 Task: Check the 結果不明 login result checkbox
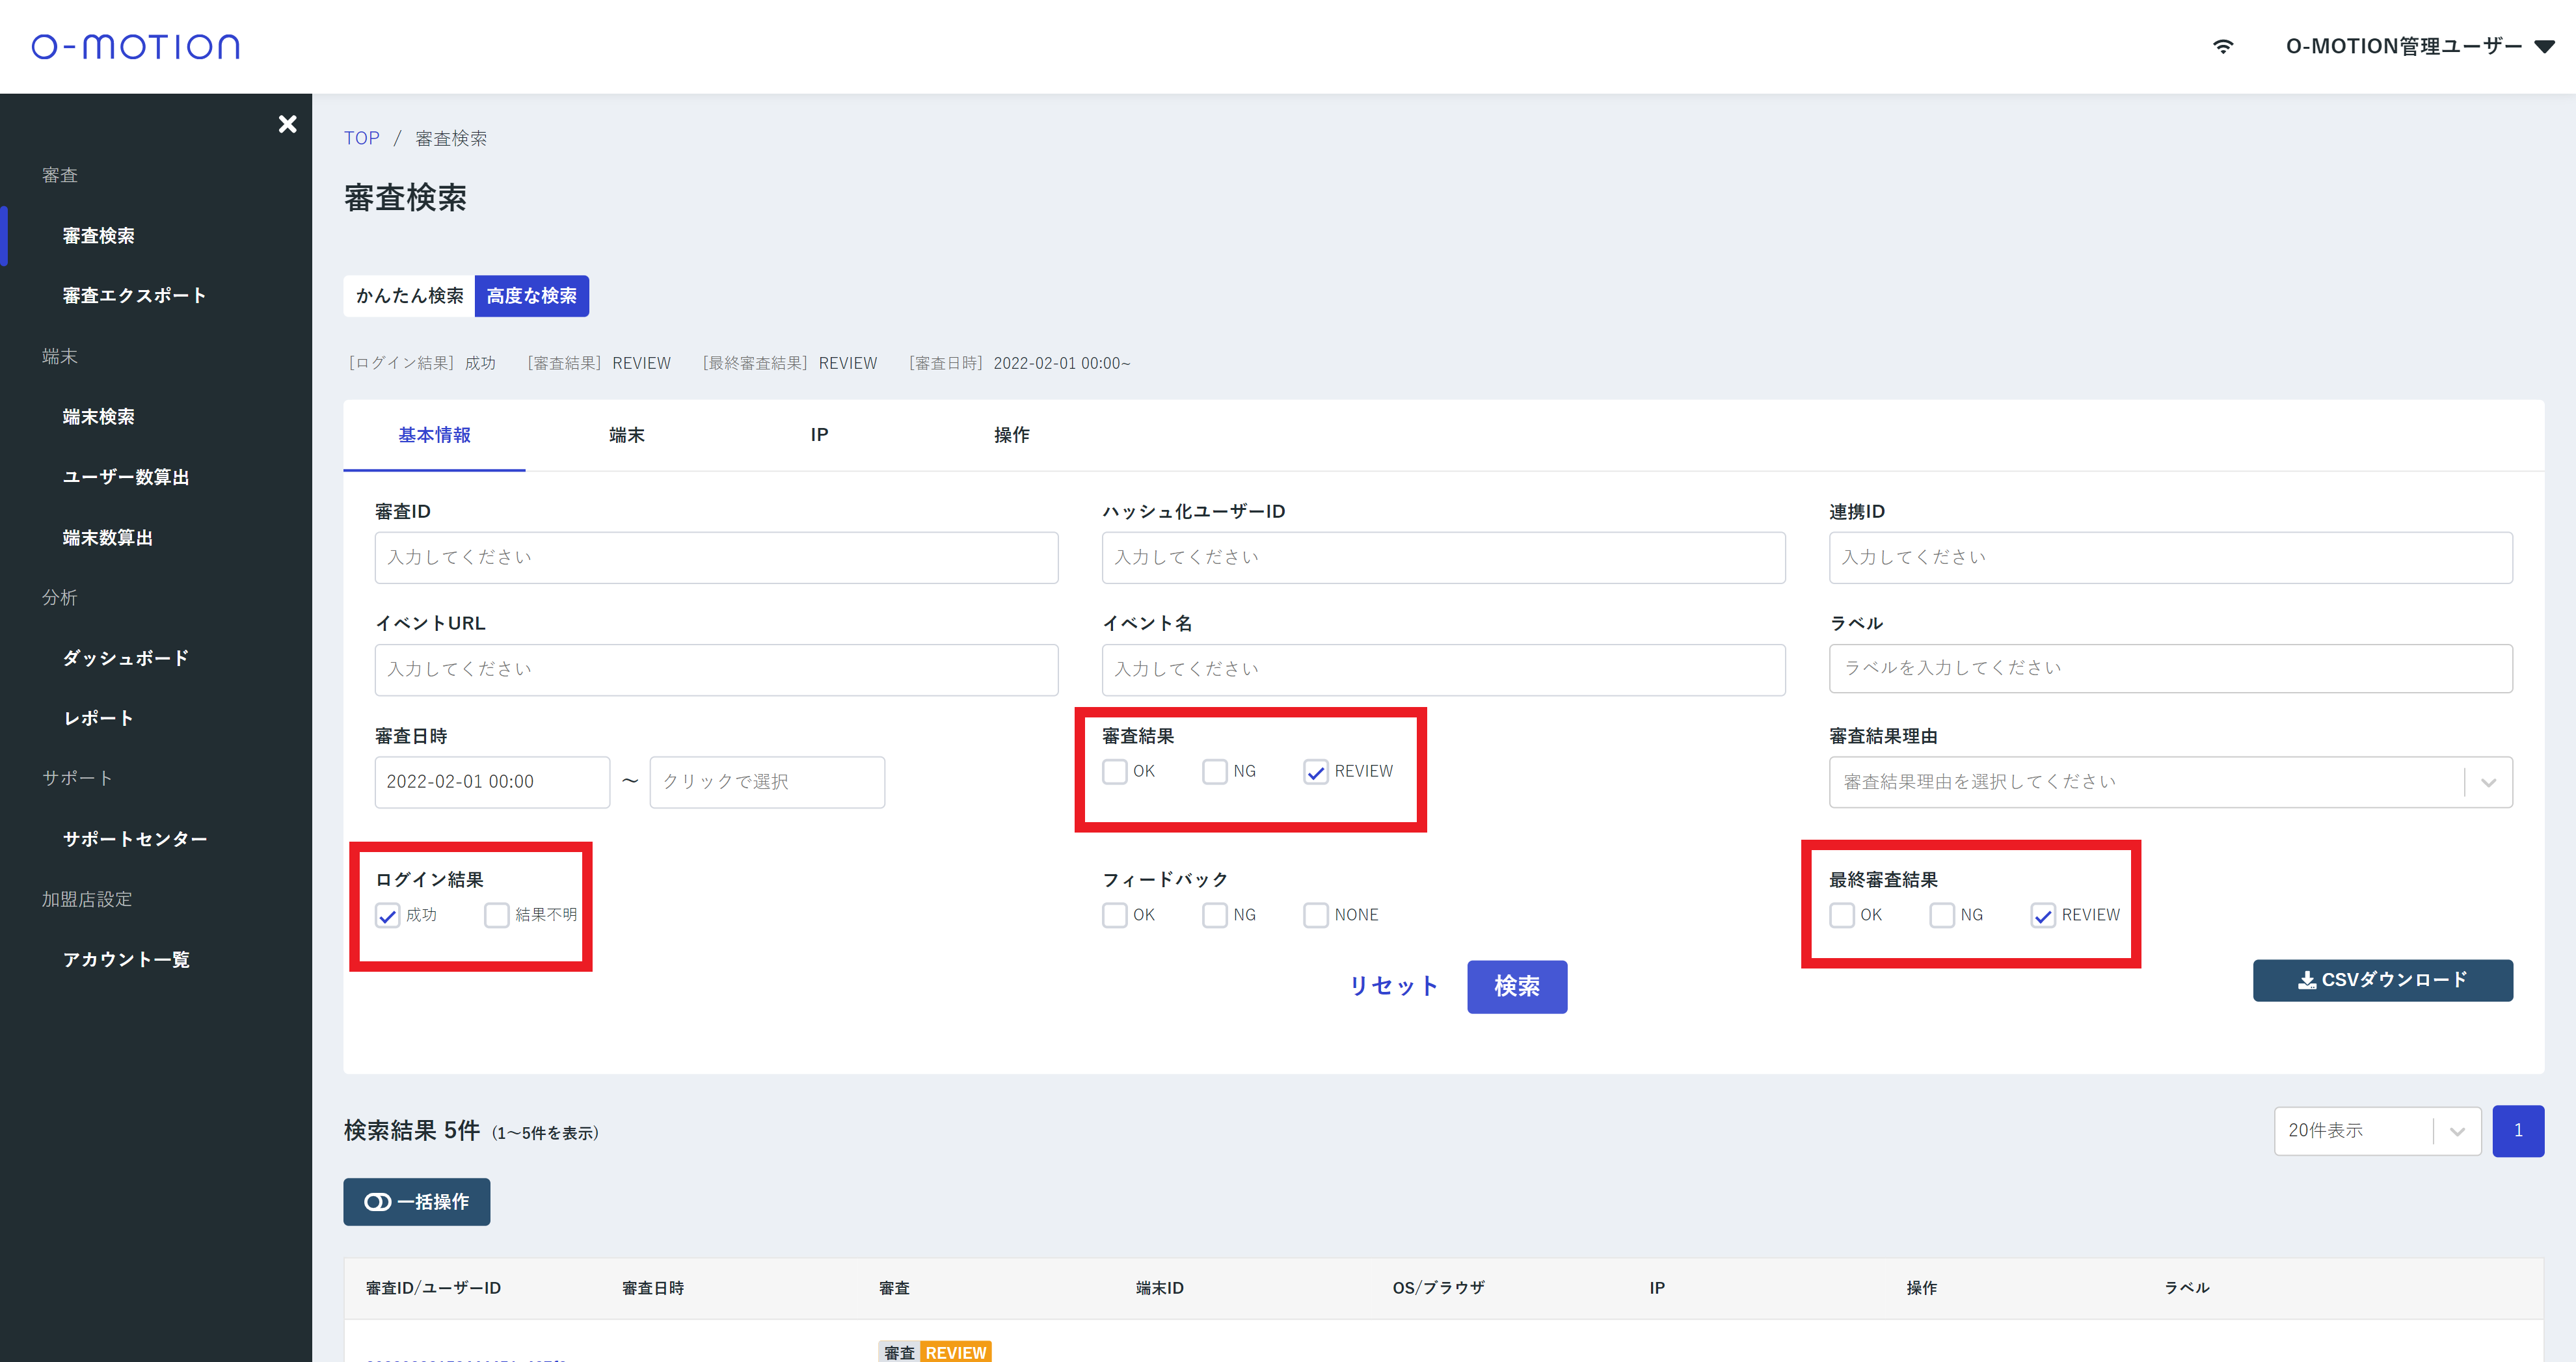tap(497, 915)
